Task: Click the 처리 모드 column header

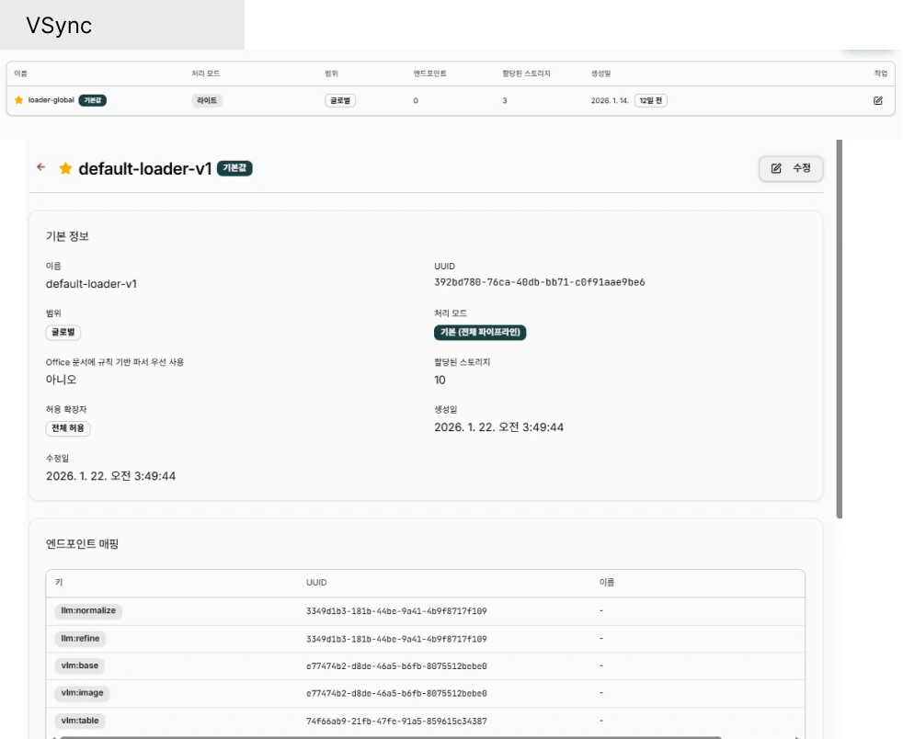Action: click(206, 74)
